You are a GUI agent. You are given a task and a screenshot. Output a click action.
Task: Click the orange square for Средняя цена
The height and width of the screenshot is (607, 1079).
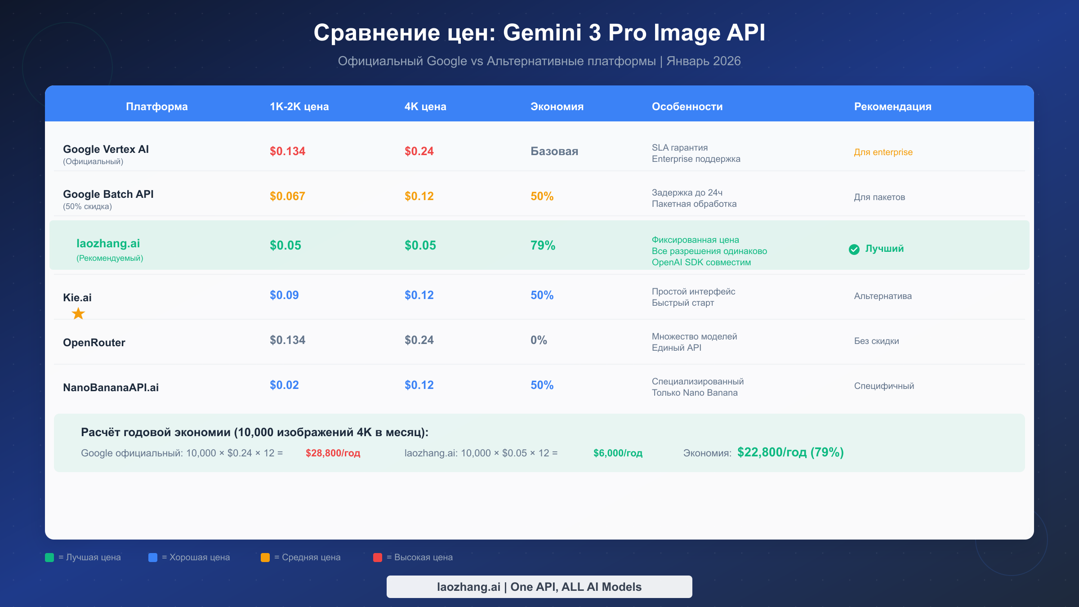point(265,557)
